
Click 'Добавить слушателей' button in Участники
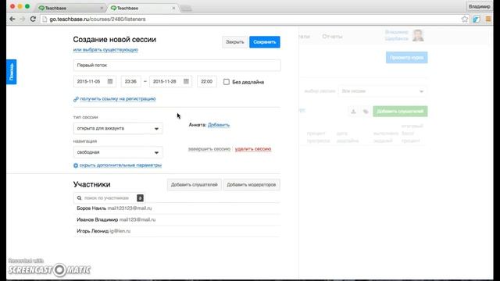coord(195,185)
